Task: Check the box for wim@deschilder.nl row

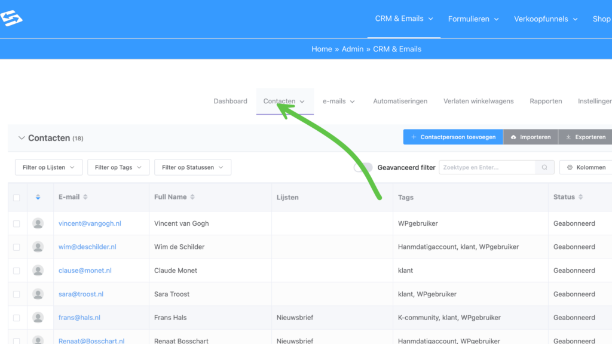Action: coord(17,247)
